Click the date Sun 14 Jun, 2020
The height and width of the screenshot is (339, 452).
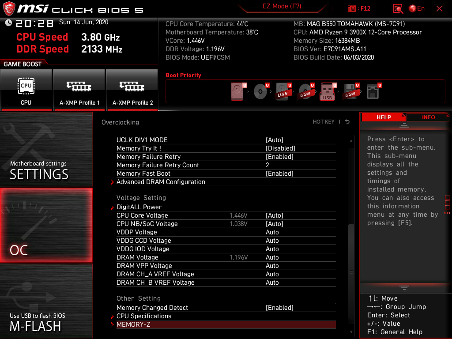coord(83,22)
